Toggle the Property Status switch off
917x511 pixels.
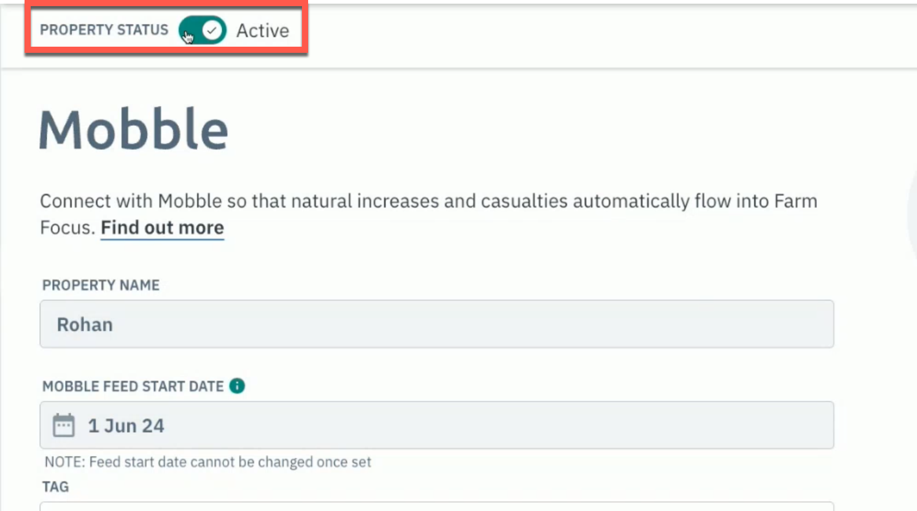203,30
